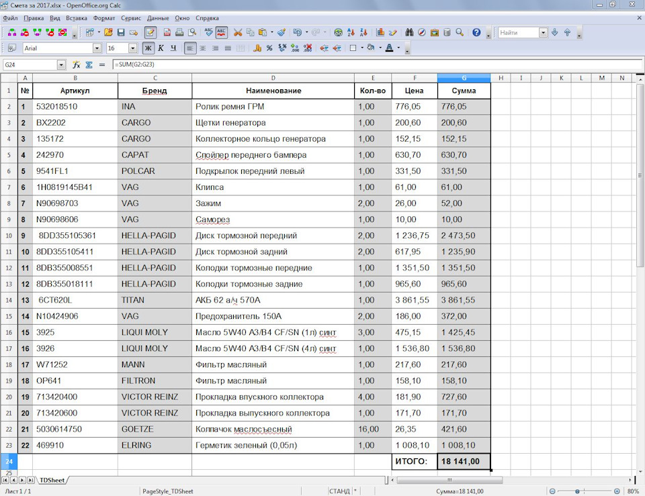Viewport: 645px width, 496px height.
Task: Open OpenOffice Help question mark icon
Action: pyautogui.click(x=476, y=32)
